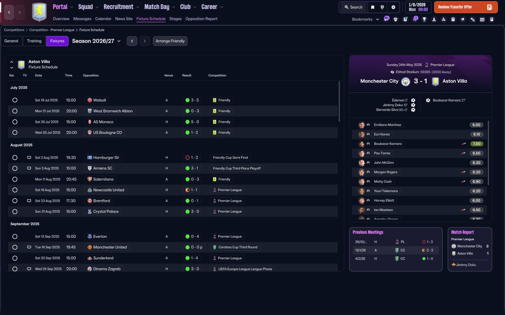Open the Squad dropdown menu

[x=89, y=7]
